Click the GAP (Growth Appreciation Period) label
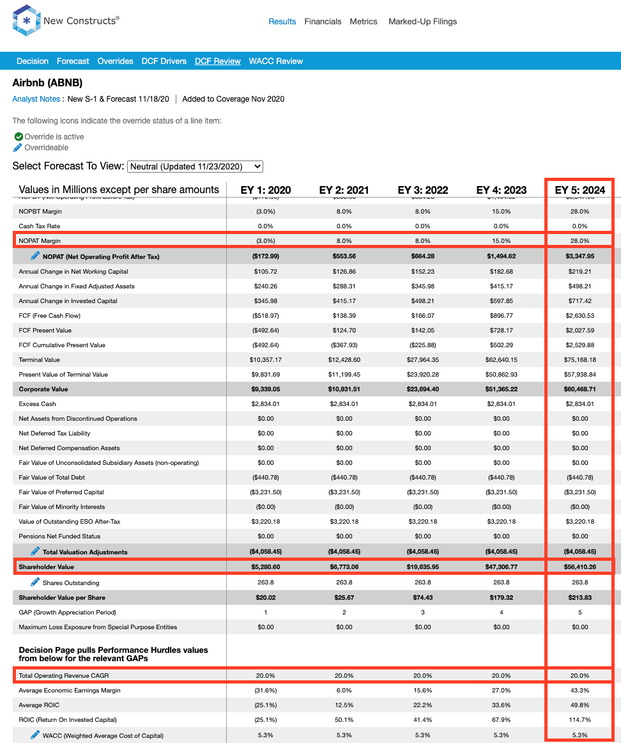 (x=68, y=612)
